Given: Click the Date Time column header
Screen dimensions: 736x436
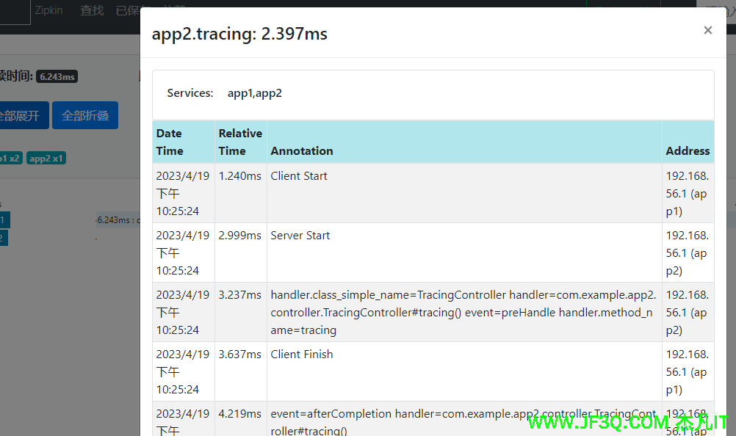Looking at the screenshot, I should (x=170, y=142).
